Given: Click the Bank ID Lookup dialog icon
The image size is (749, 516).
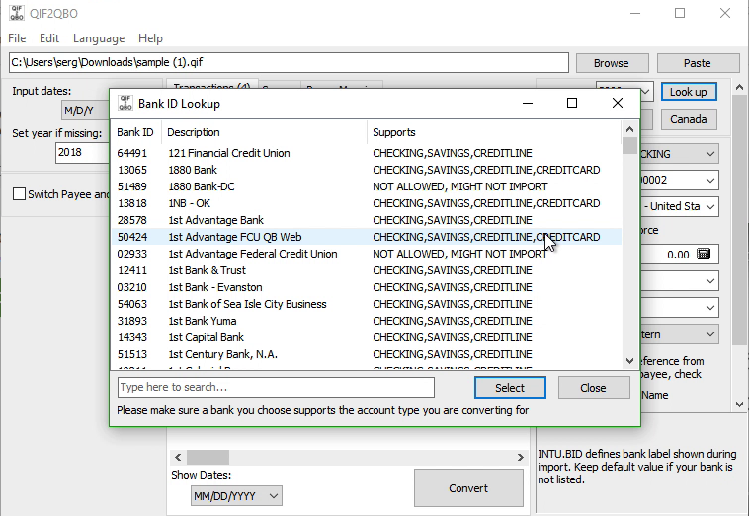Looking at the screenshot, I should (x=125, y=103).
